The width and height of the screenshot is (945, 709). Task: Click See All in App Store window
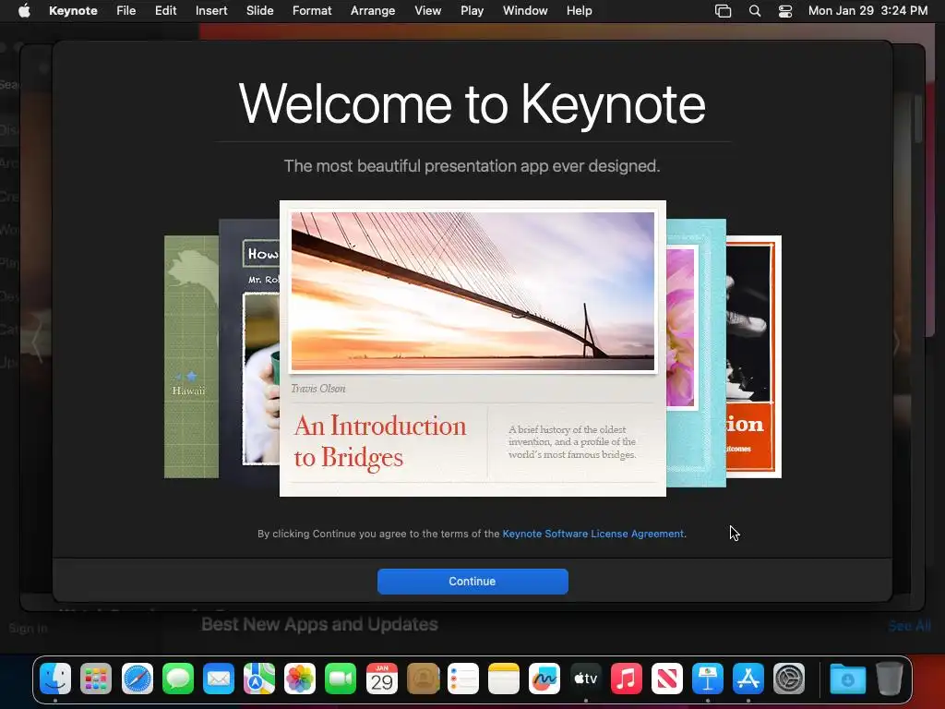coord(909,626)
